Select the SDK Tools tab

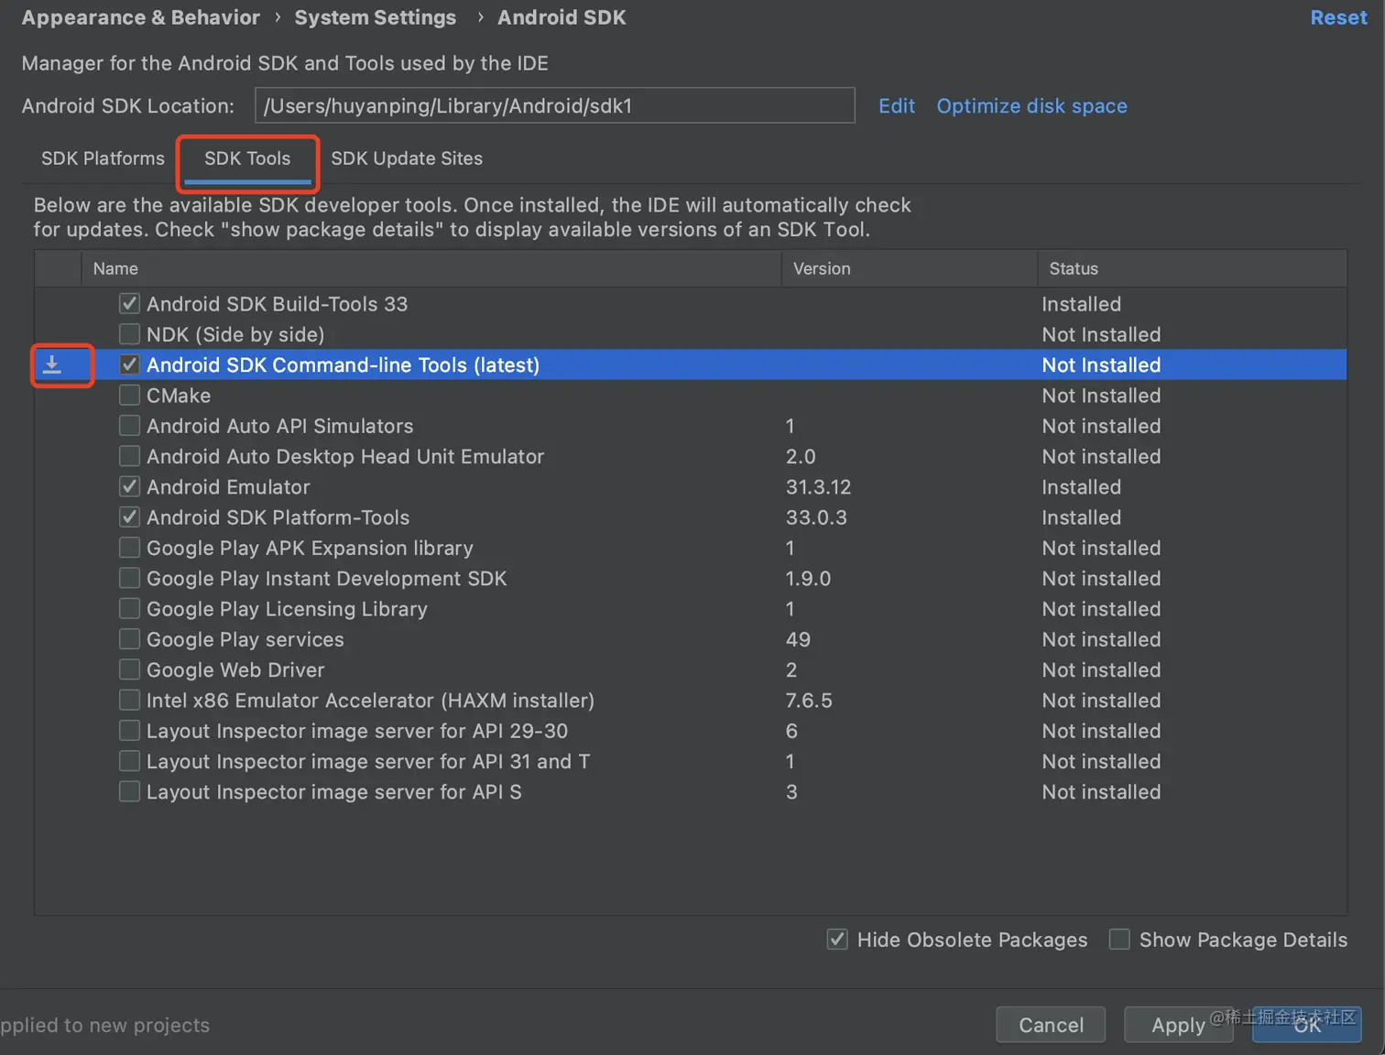coord(247,158)
